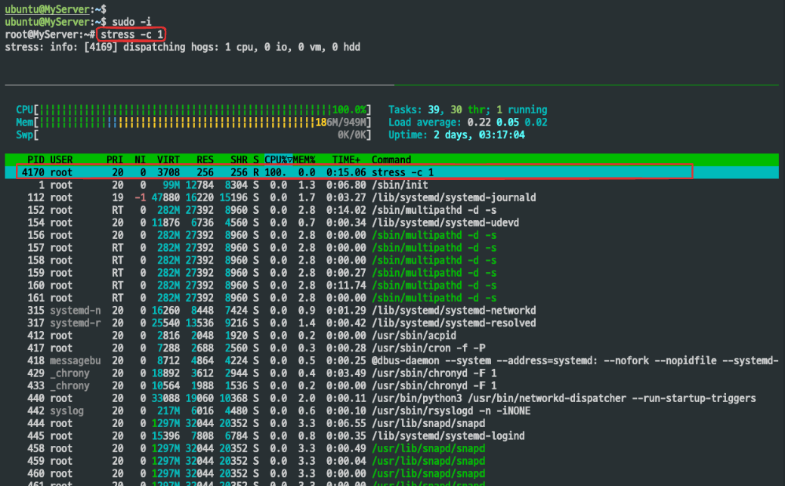Select the cron -f -P process row

click(x=392, y=348)
